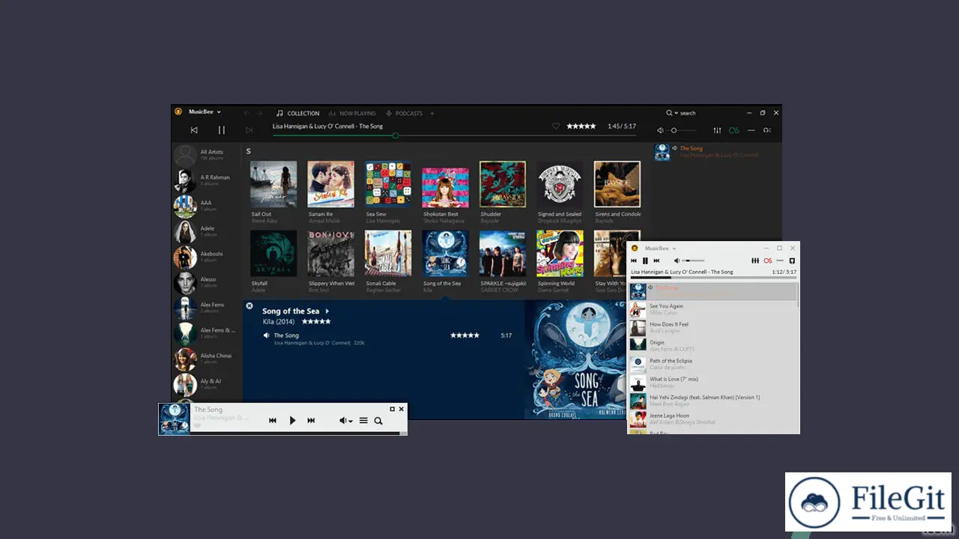Open volume dropdown in mini player
Image resolution: width=959 pixels, height=539 pixels.
click(x=345, y=421)
